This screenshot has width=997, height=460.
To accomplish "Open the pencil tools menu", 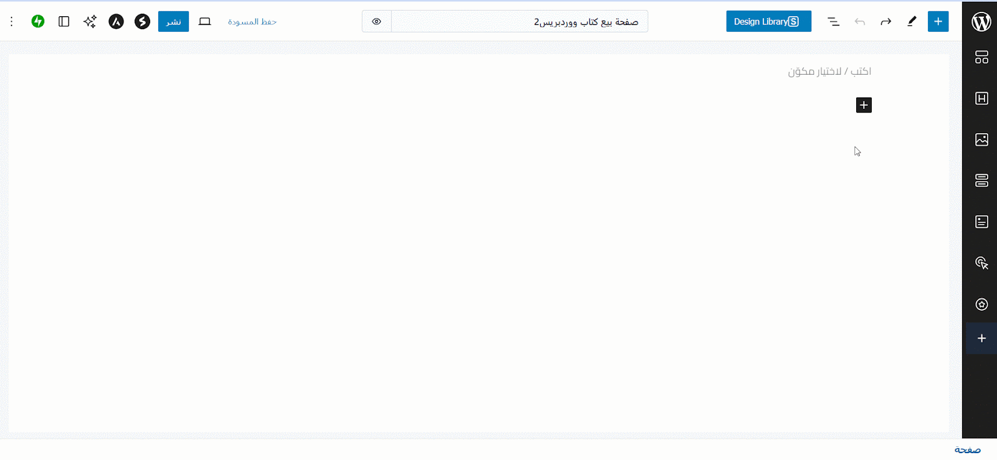I will (x=912, y=21).
